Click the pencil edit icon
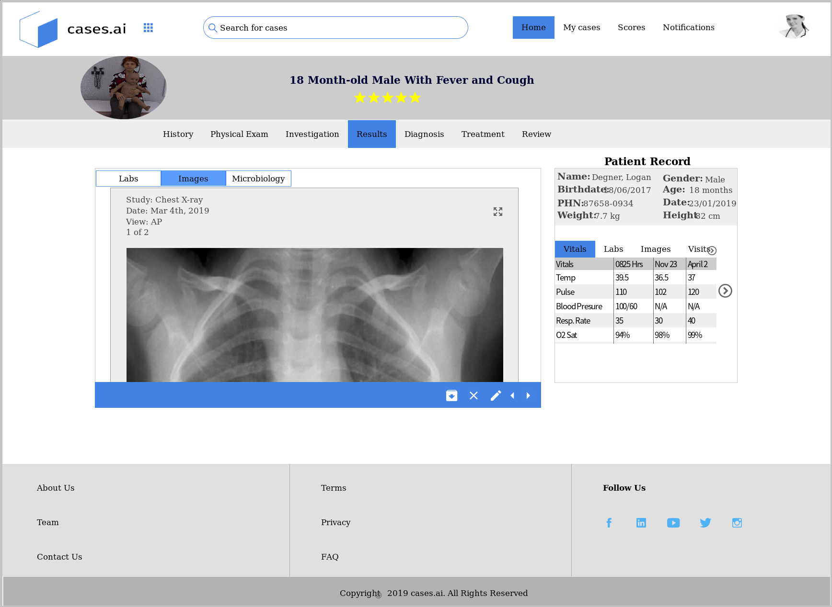Screen dimensions: 832x607 [x=496, y=395]
